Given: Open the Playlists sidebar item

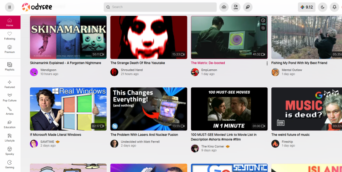Looking at the screenshot, I should 9,67.
